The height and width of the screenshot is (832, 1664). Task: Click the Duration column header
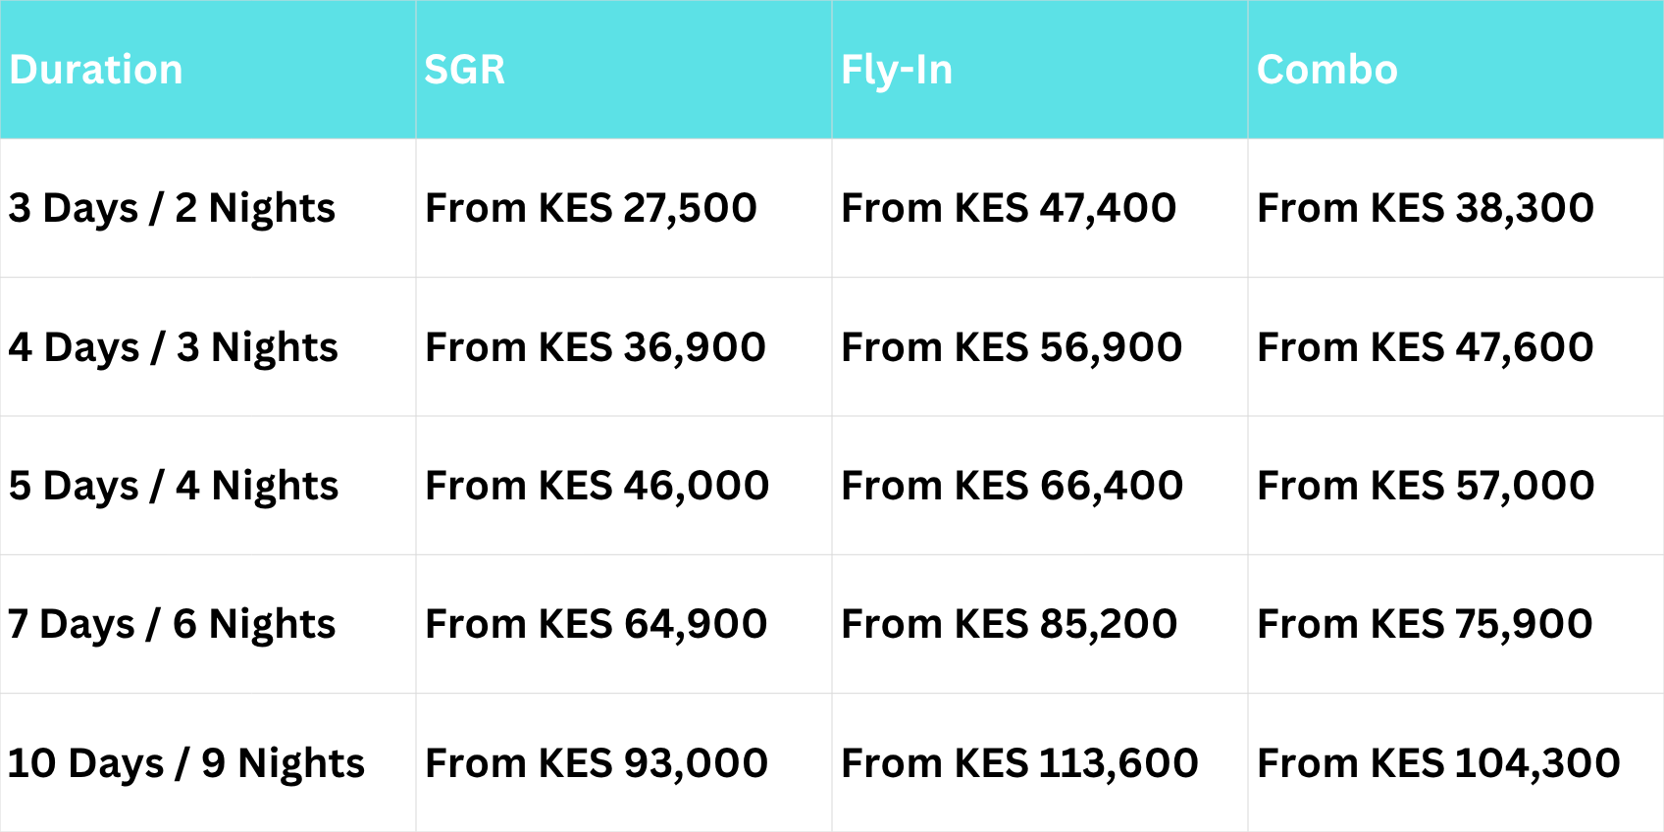tap(96, 70)
